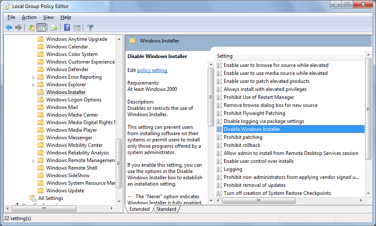Select Enable user to browse for source while elevated
Screen dimensions: 376x226
click(x=276, y=65)
